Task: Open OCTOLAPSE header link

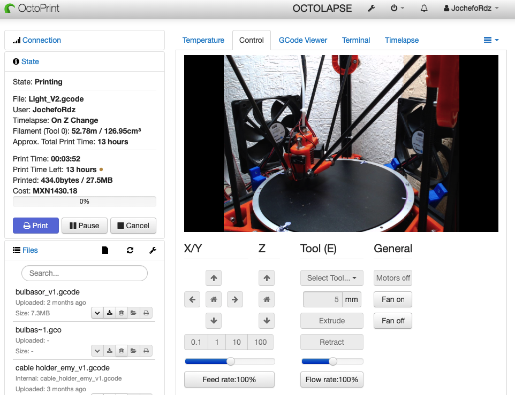Action: click(322, 8)
